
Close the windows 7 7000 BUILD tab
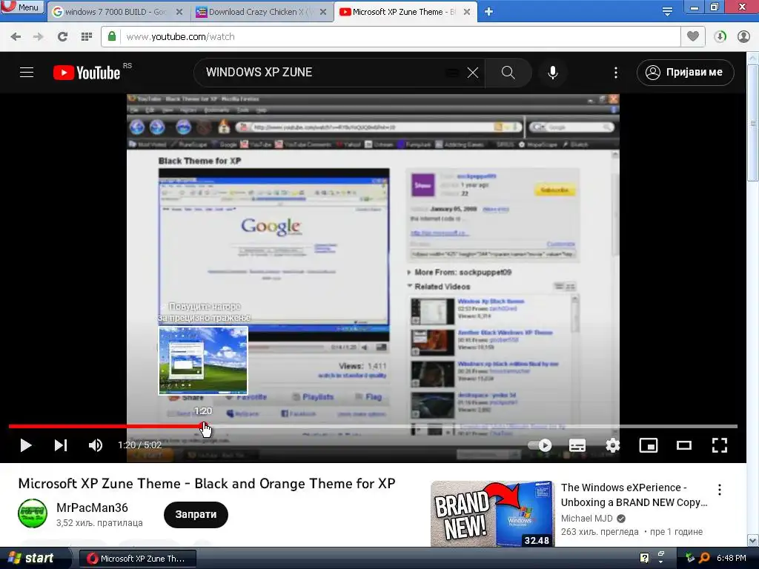pyautogui.click(x=179, y=12)
